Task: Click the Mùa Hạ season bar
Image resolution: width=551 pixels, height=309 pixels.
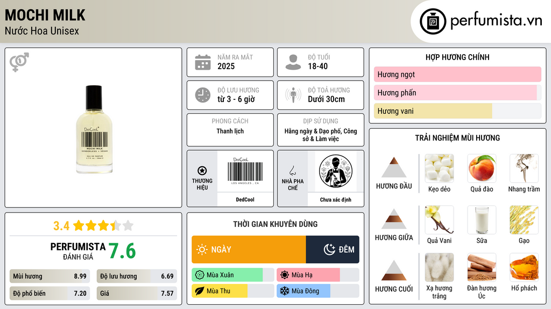Action: pyautogui.click(x=317, y=275)
